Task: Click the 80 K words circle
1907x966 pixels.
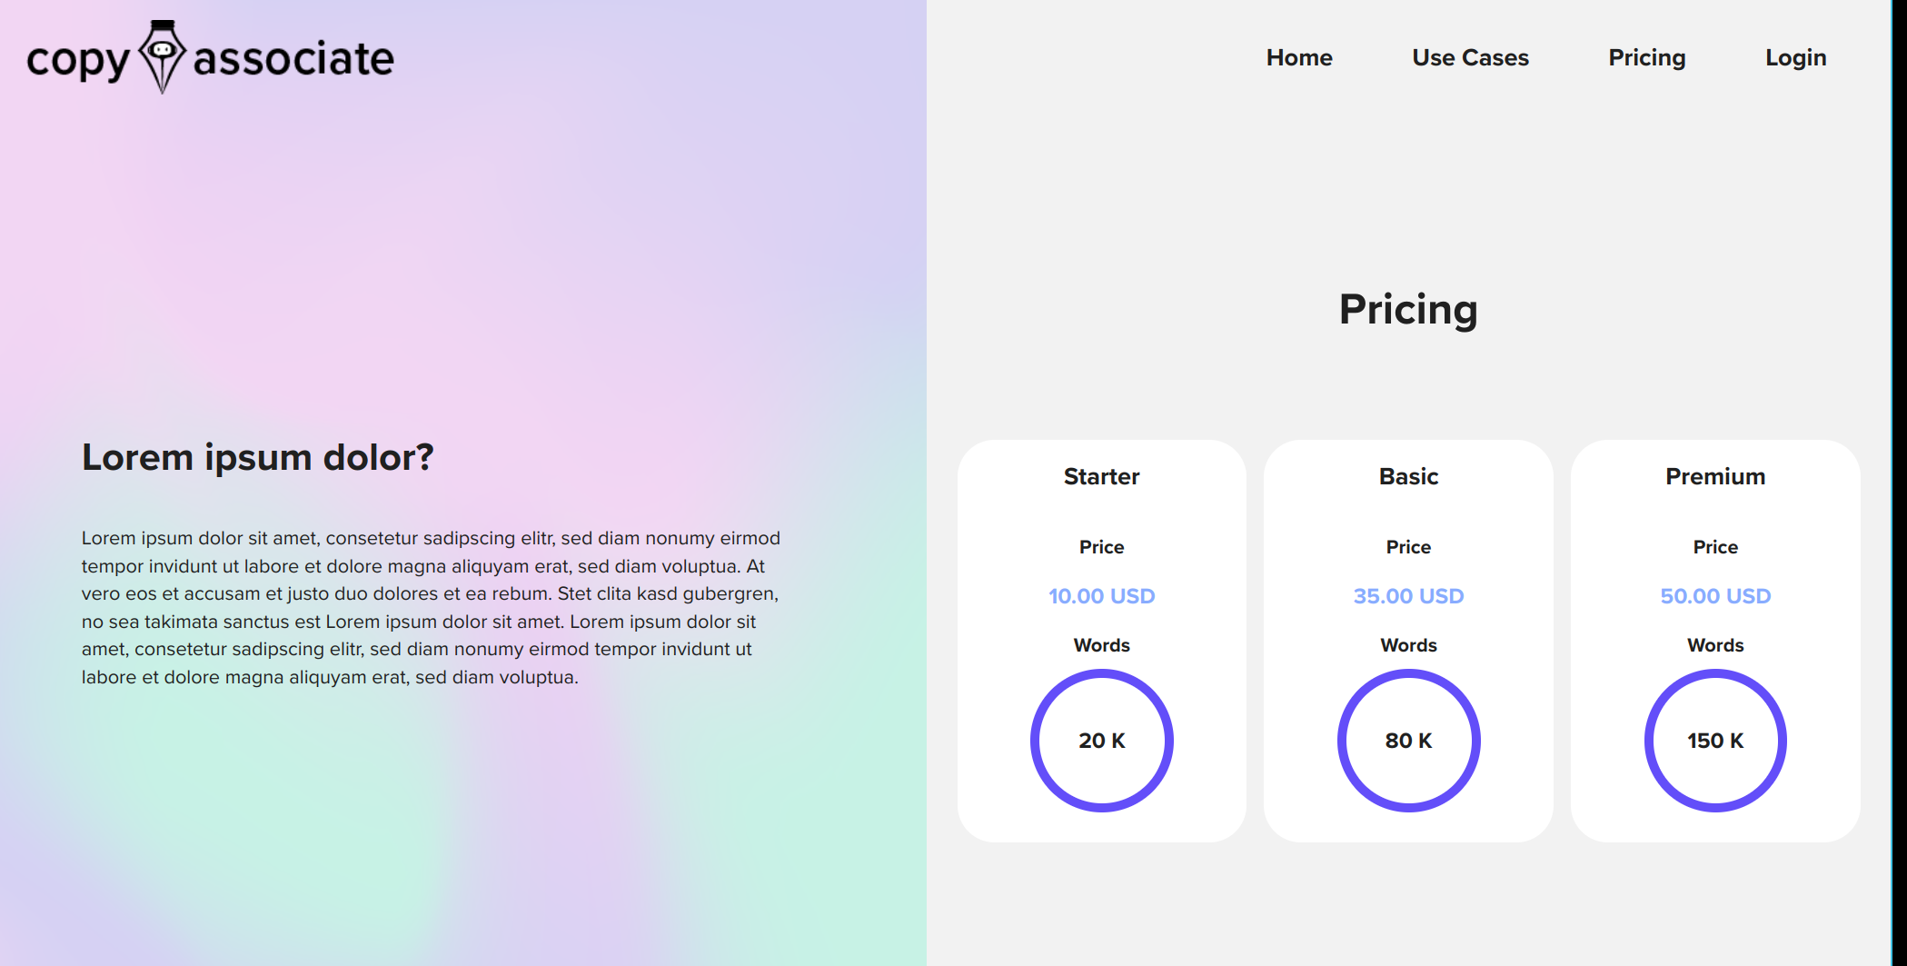Action: click(1408, 741)
